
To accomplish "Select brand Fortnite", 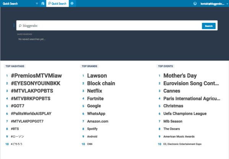I will [95, 99].
